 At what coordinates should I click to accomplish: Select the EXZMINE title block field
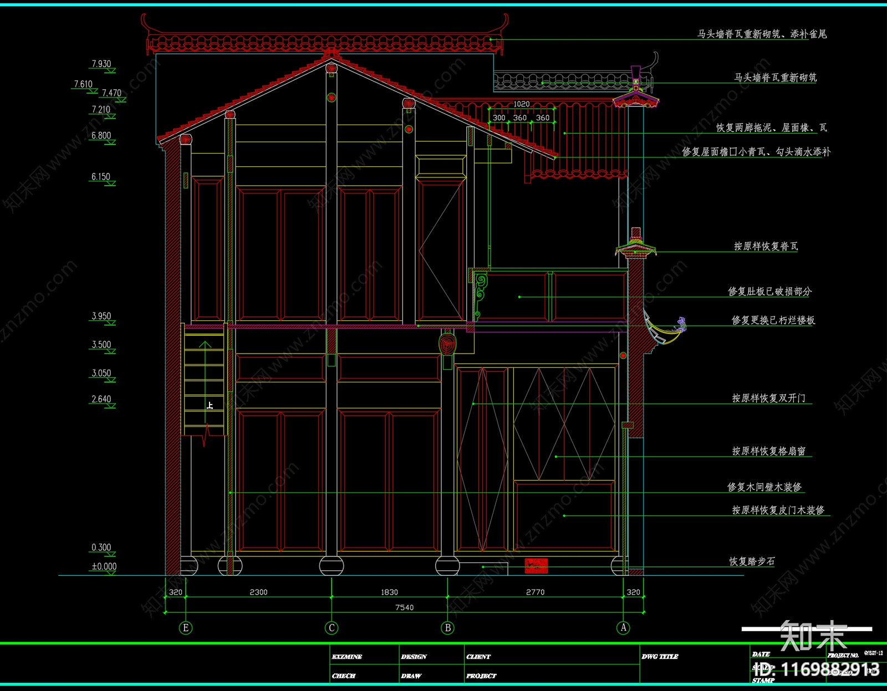tap(347, 657)
